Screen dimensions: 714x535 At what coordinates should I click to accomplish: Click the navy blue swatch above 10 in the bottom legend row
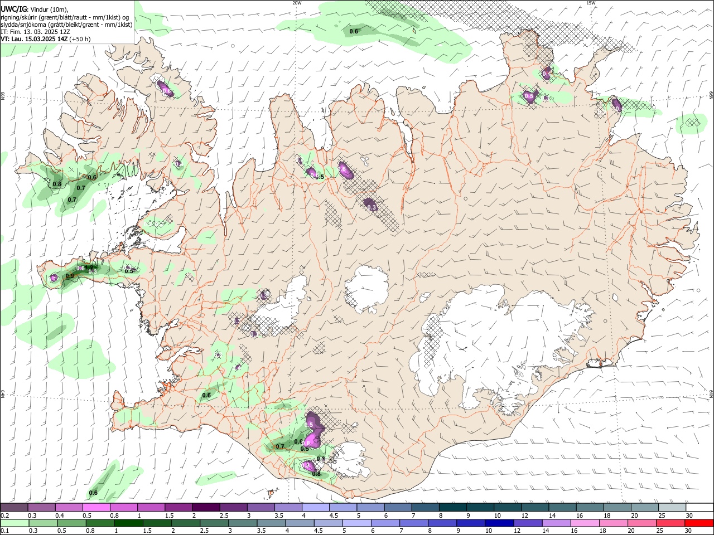(499, 523)
